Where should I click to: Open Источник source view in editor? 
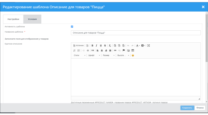78,46
